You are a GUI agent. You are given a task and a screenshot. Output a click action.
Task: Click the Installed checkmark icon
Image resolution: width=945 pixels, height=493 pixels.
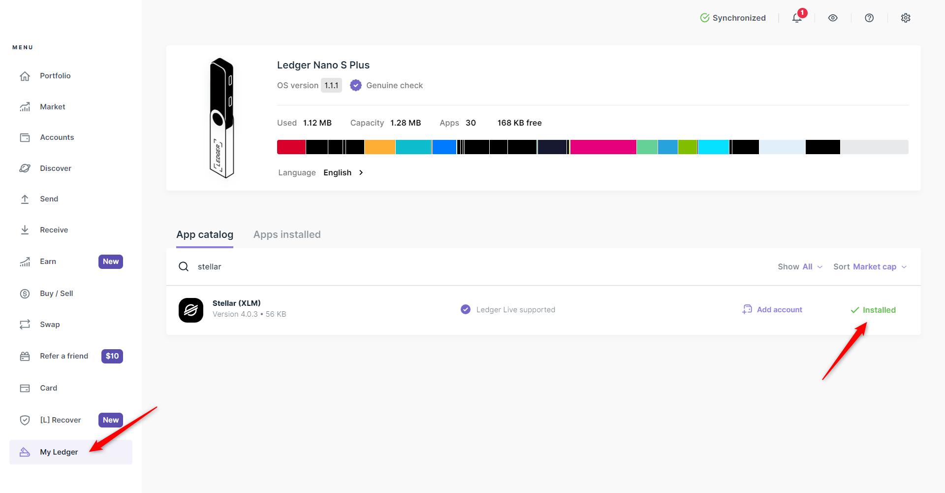coord(855,310)
